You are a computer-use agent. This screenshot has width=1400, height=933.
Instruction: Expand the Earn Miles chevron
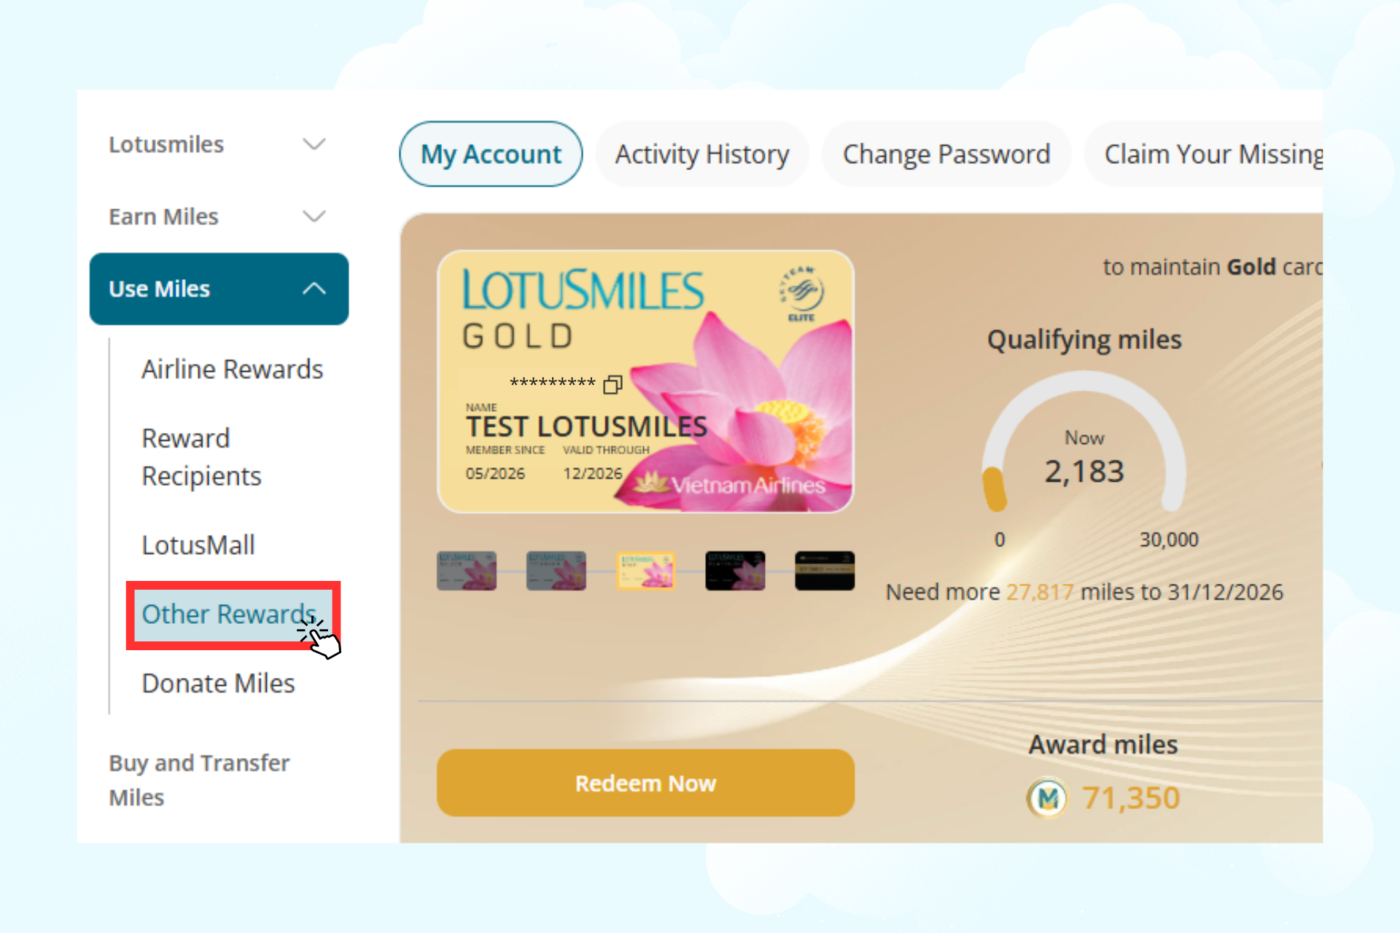point(314,216)
